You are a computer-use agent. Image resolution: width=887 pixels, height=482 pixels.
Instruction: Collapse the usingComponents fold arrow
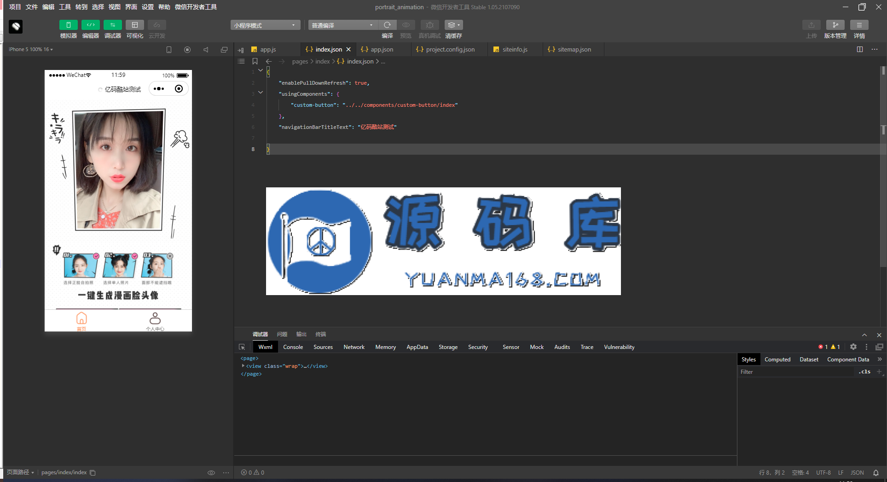pyautogui.click(x=261, y=93)
